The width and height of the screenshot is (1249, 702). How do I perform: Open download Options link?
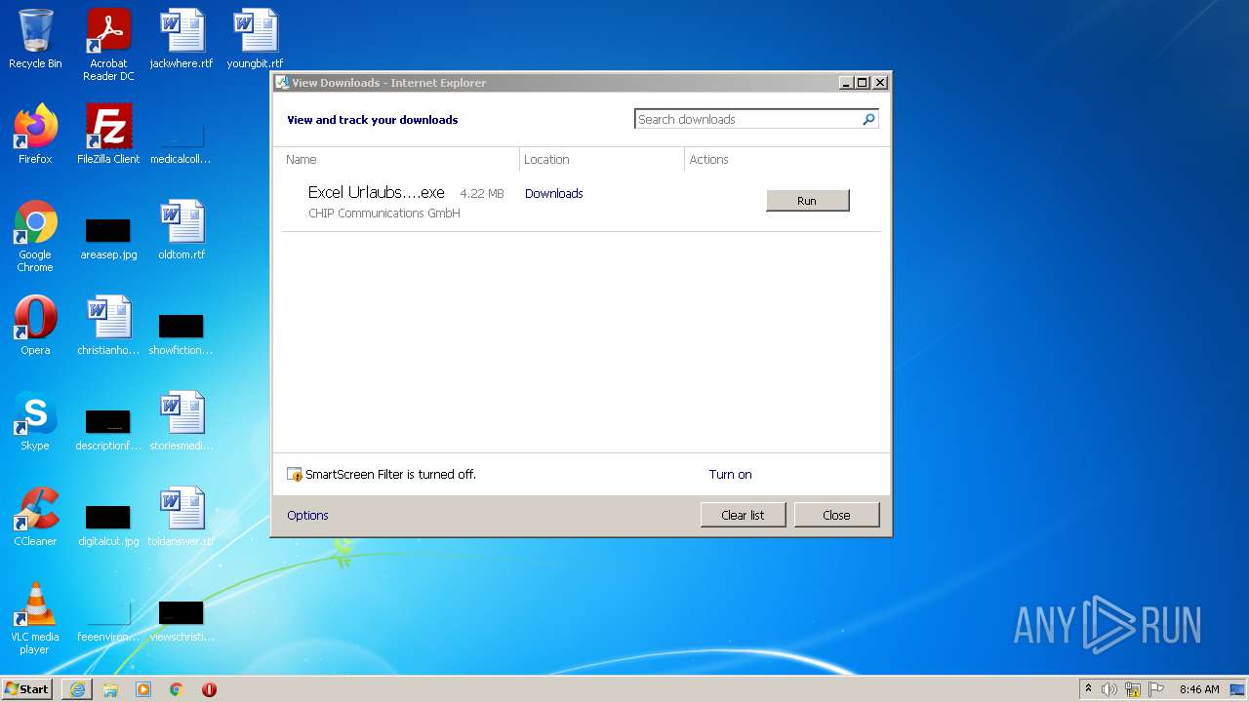(307, 515)
